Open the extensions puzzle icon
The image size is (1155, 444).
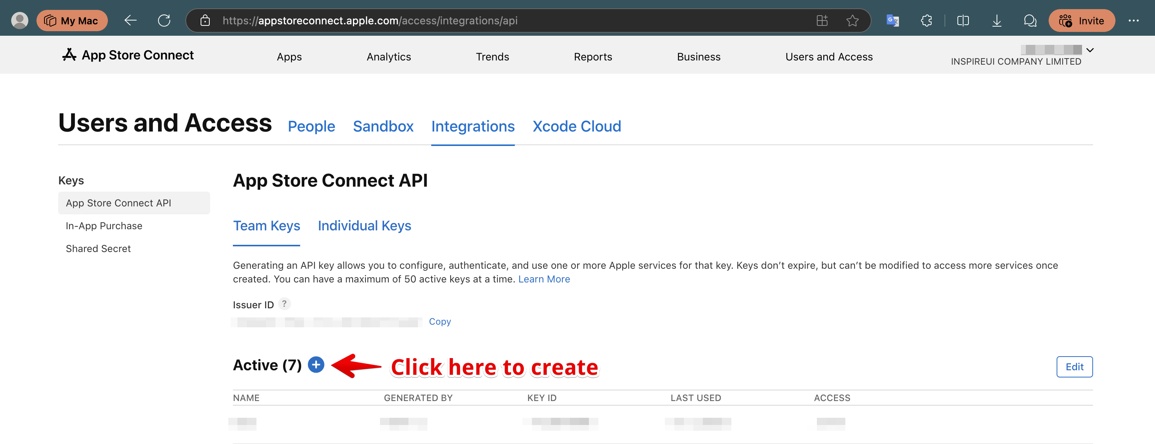pyautogui.click(x=926, y=21)
